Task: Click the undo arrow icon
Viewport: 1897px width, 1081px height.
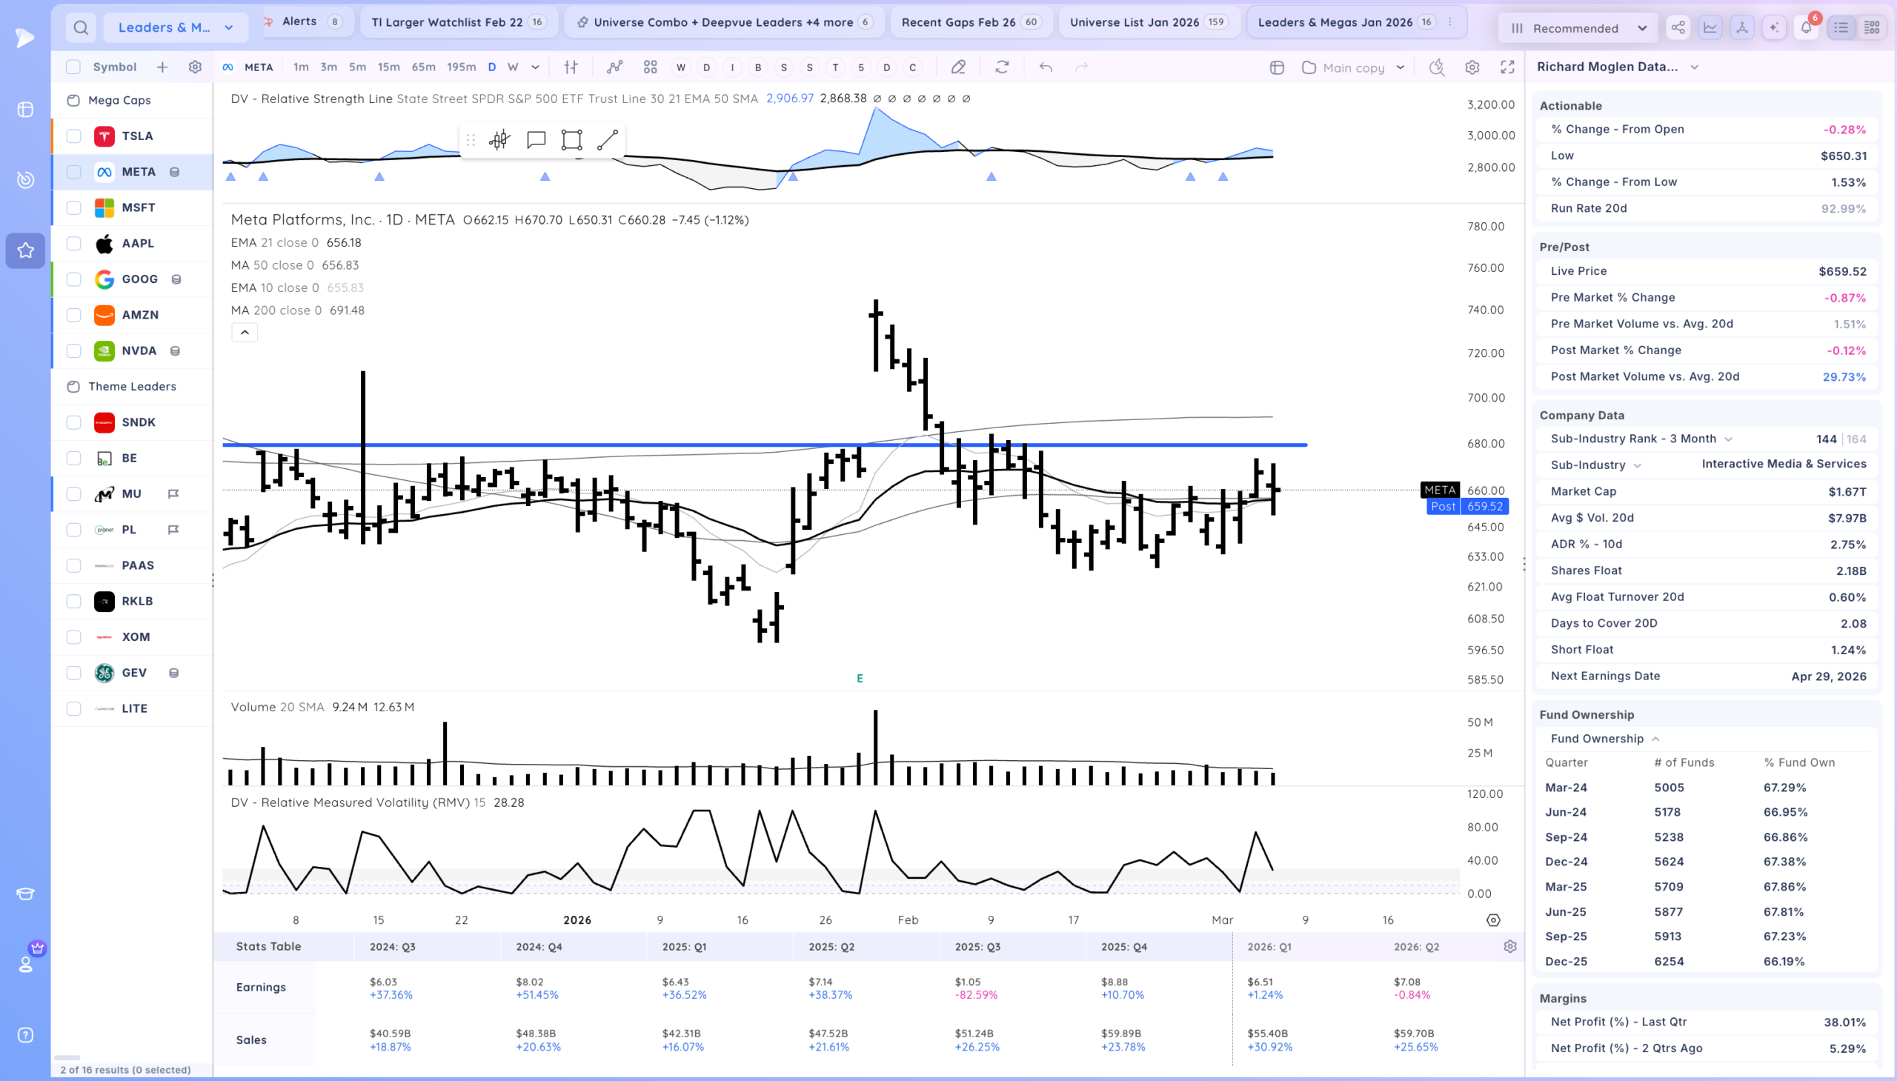Action: click(x=1046, y=67)
